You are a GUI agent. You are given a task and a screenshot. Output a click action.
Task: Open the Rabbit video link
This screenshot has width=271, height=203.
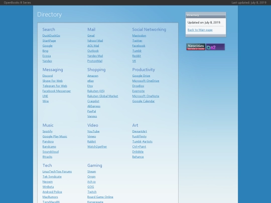[91, 141]
